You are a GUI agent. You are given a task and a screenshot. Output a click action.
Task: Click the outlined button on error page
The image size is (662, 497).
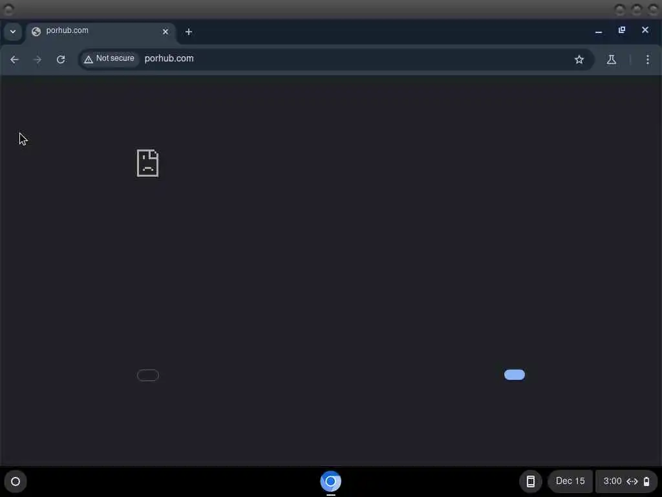click(x=148, y=375)
